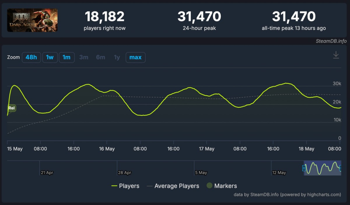
Task: Click the Rel release marker on chart
Action: pyautogui.click(x=12, y=108)
